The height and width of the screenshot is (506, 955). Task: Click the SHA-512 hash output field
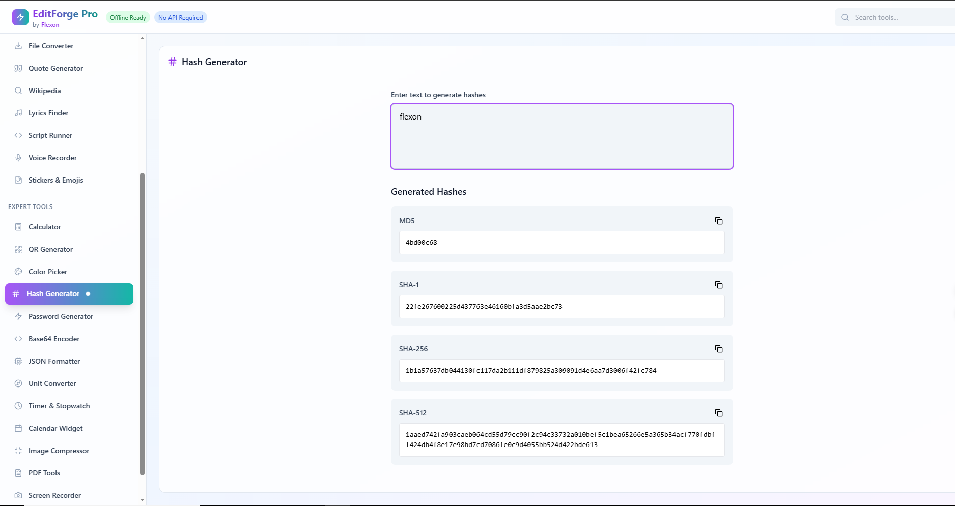pyautogui.click(x=562, y=440)
